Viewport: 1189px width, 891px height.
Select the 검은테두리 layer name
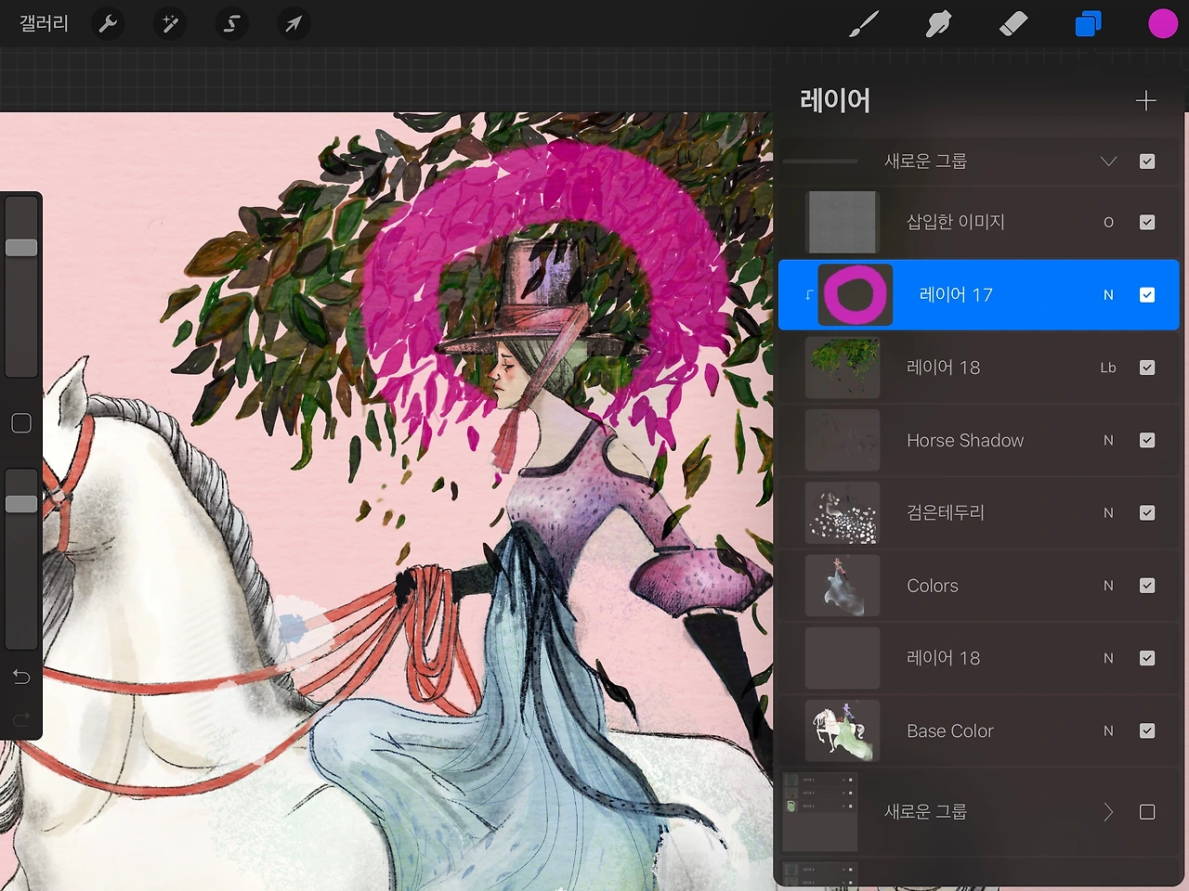[946, 512]
